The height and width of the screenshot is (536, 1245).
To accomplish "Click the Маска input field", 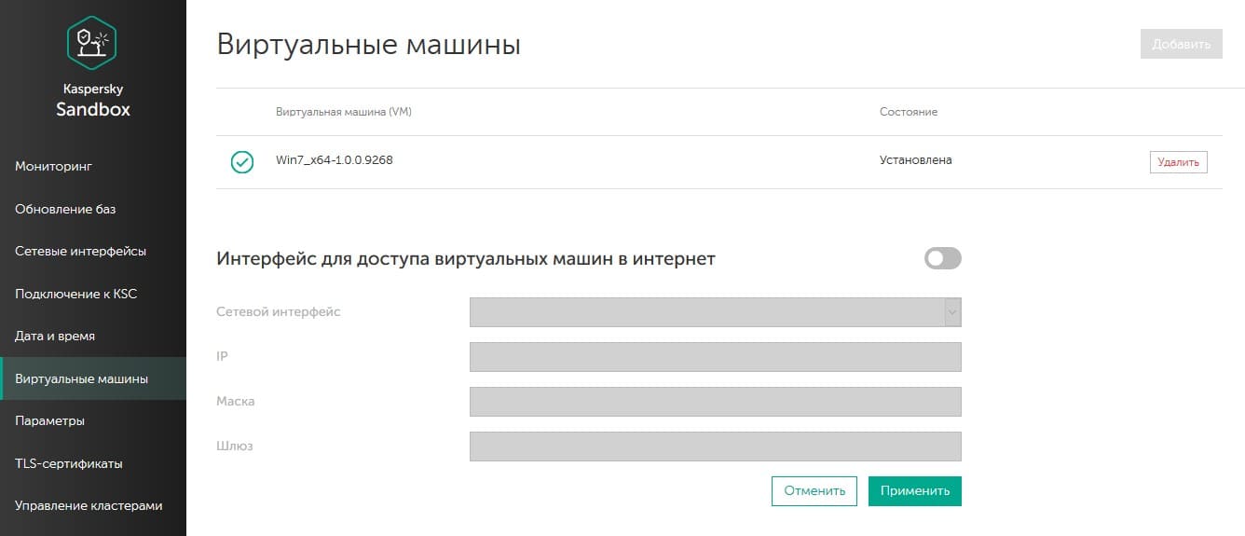I will [715, 402].
